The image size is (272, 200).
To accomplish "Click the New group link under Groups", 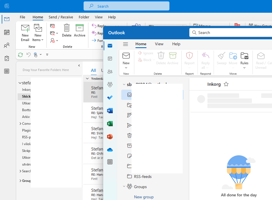I will pos(143,197).
